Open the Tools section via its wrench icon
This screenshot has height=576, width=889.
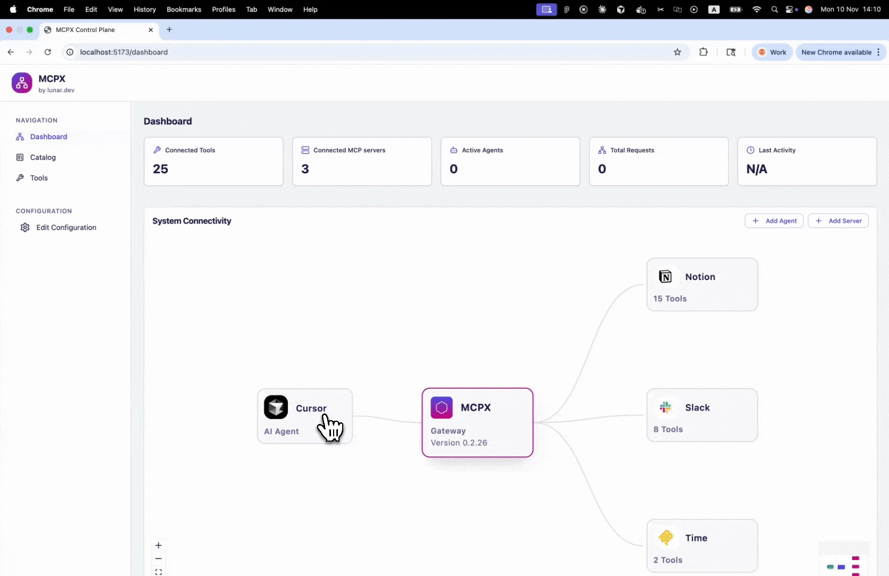click(20, 178)
